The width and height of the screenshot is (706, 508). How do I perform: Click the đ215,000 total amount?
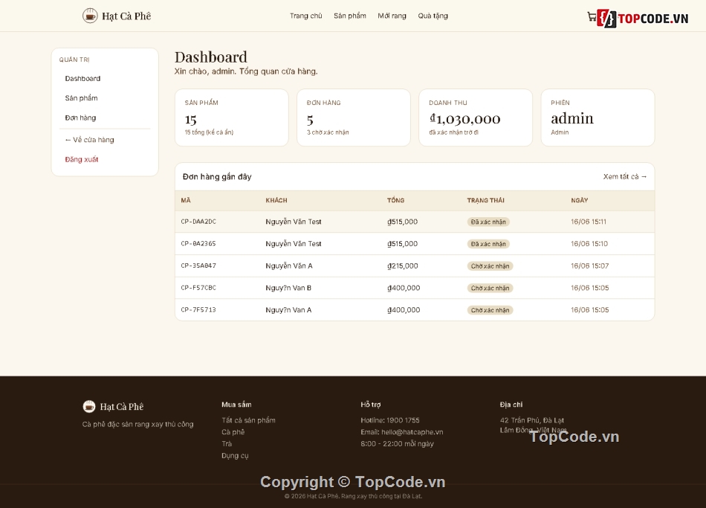tap(403, 266)
